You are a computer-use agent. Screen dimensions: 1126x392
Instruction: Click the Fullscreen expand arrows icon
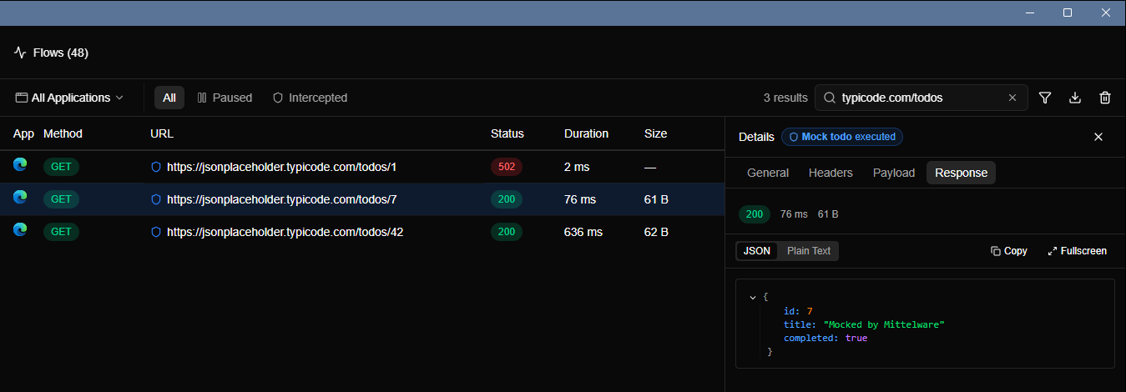pos(1052,251)
